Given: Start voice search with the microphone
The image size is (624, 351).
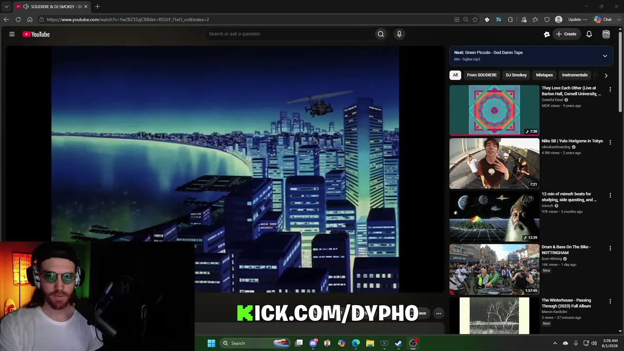Looking at the screenshot, I should coord(399,34).
